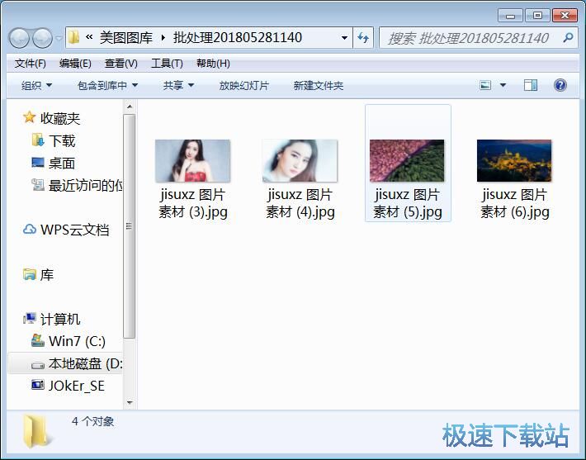Click the WPS cloud icon

point(30,230)
